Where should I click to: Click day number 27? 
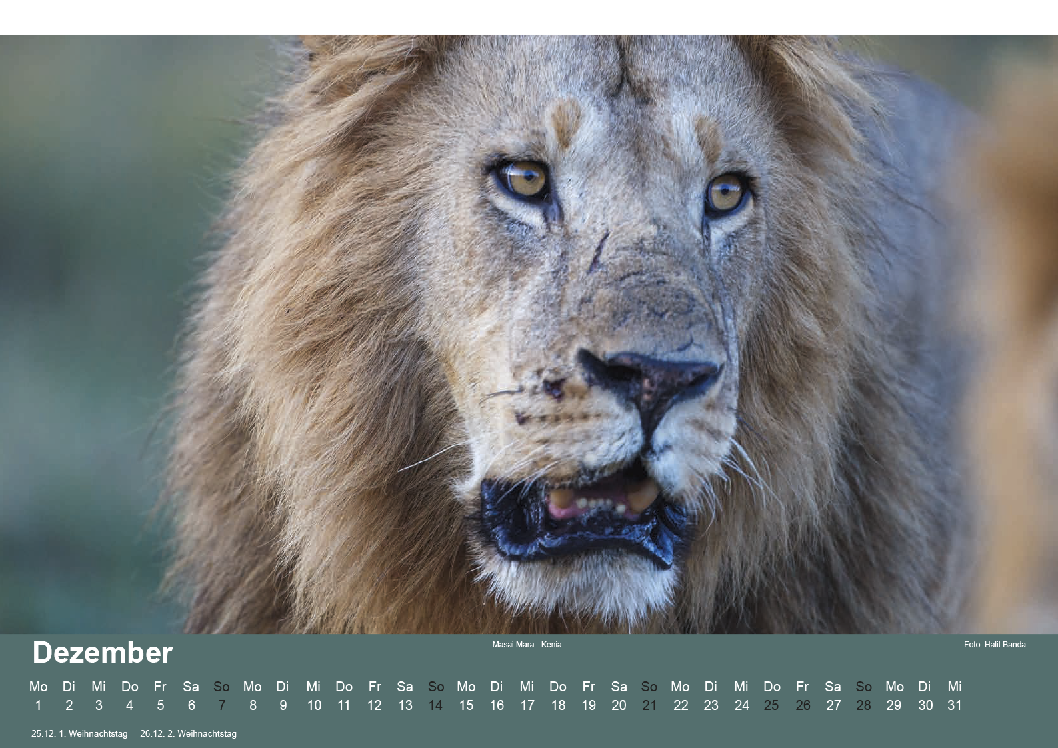pos(833,705)
